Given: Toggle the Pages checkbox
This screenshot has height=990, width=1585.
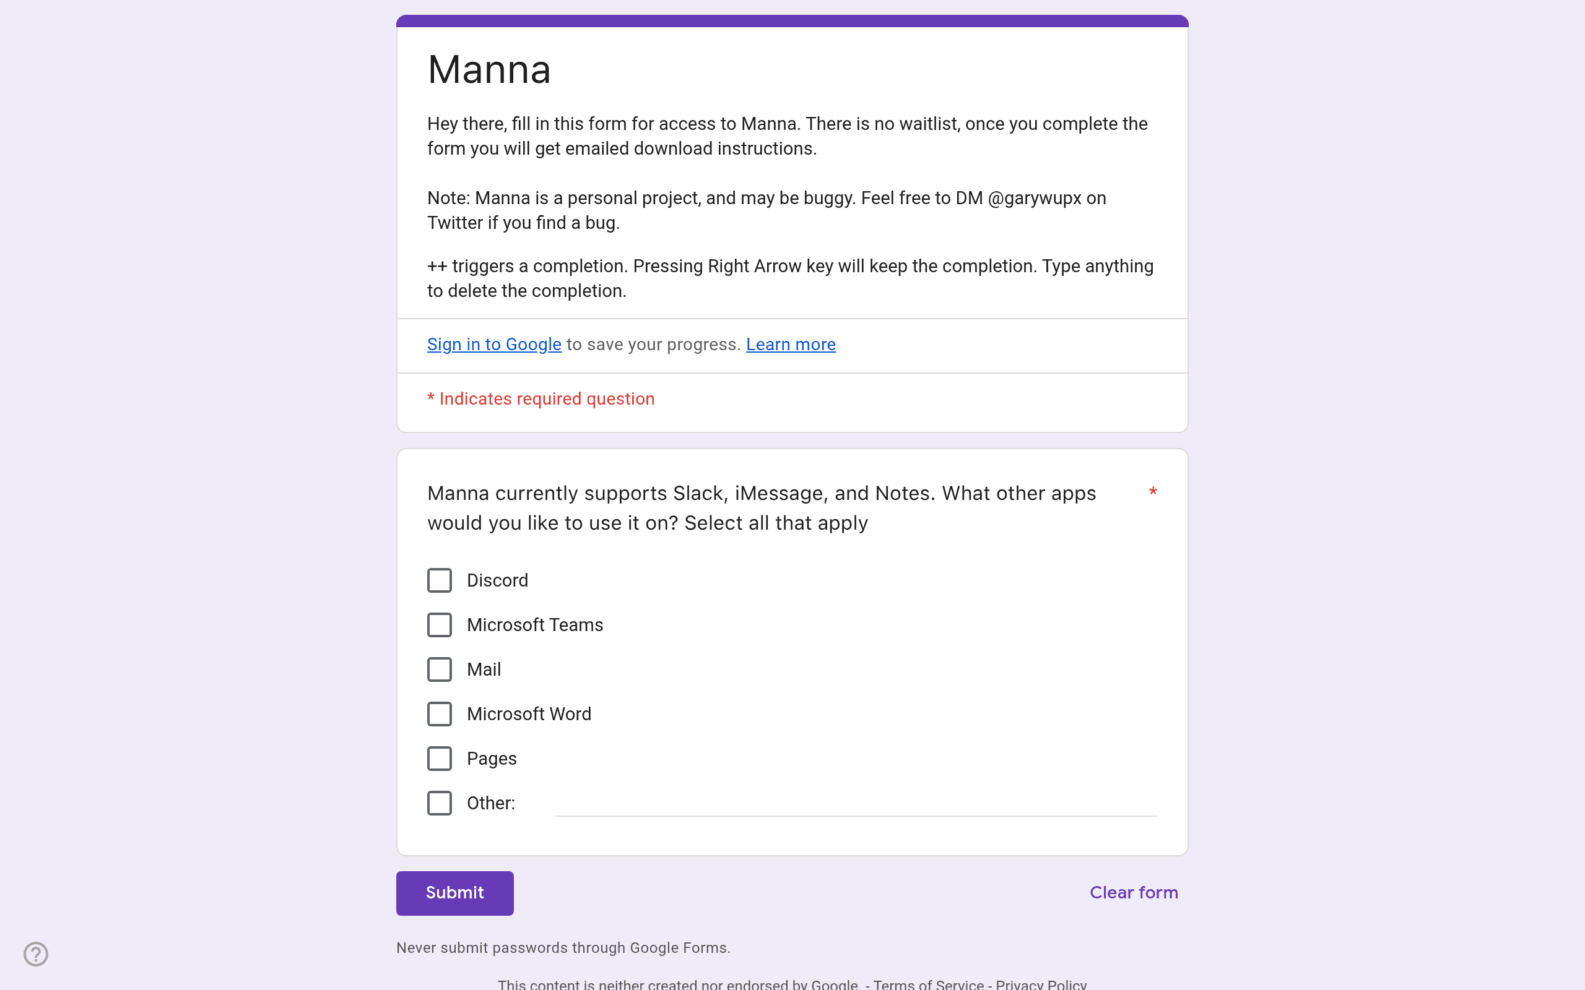Looking at the screenshot, I should 440,758.
